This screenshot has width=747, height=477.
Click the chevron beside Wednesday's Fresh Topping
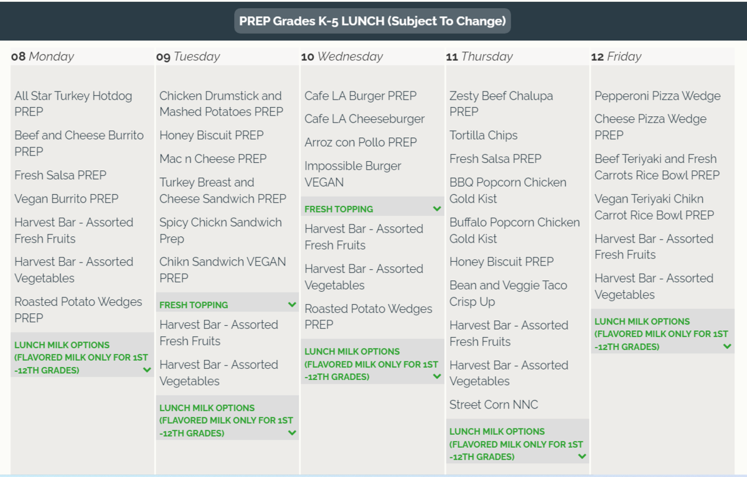(437, 209)
